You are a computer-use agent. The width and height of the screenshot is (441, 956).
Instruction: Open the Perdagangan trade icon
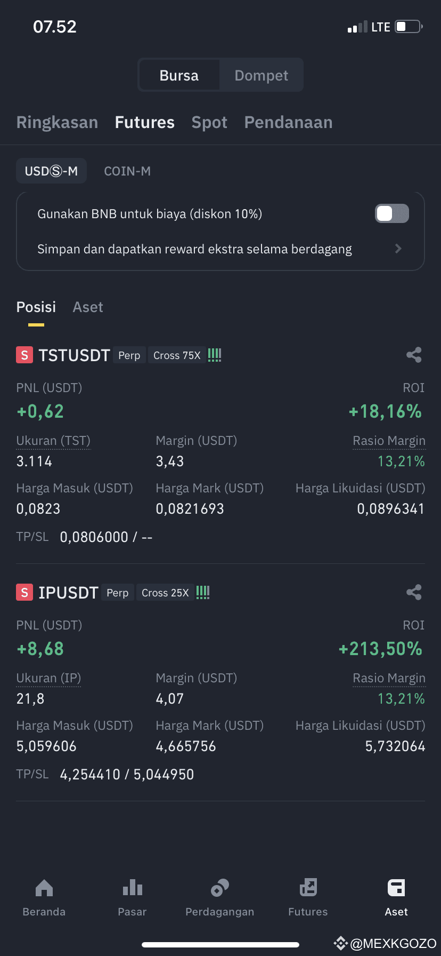coord(220,888)
